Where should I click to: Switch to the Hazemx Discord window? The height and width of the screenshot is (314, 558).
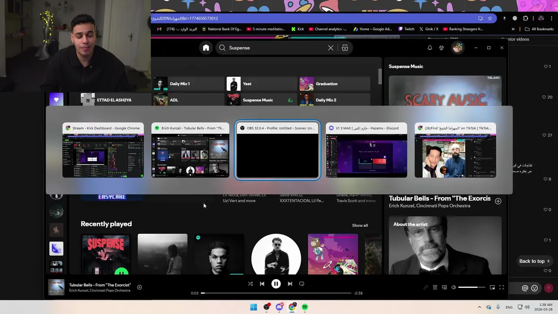[x=367, y=150]
